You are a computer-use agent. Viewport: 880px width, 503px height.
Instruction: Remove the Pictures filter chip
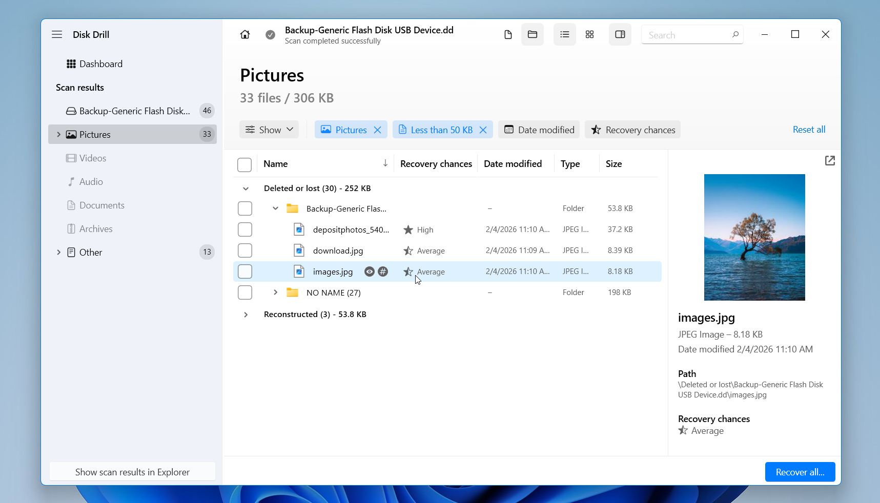coord(378,130)
